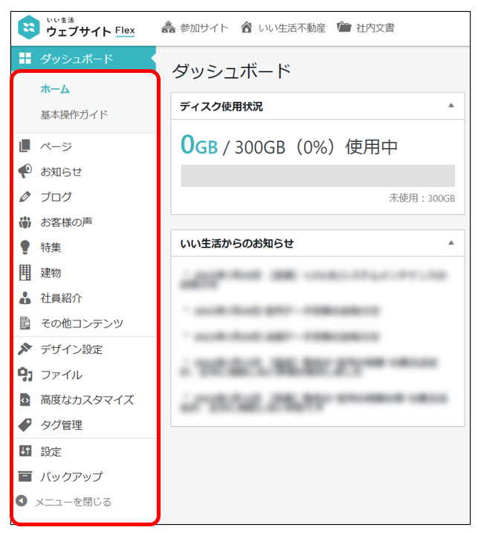The width and height of the screenshot is (478, 533).
Task: Select the ダッシュボード sidebar header
Action: click(x=76, y=59)
